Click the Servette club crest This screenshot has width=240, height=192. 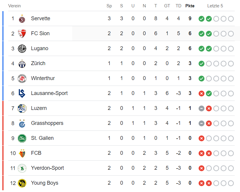(x=22, y=19)
